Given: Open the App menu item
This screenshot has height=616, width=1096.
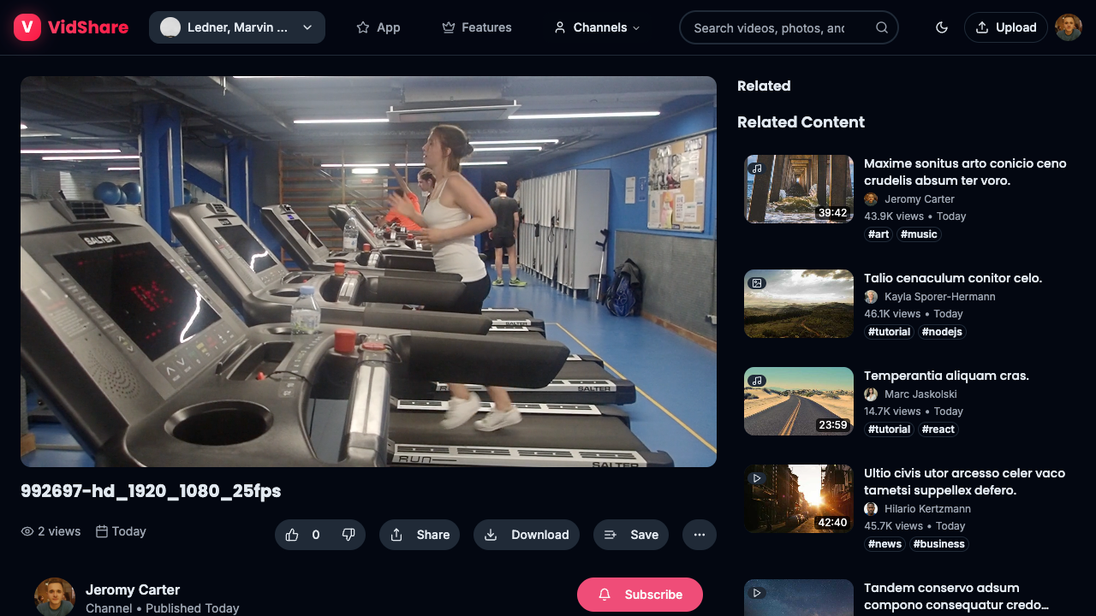Looking at the screenshot, I should 378,27.
